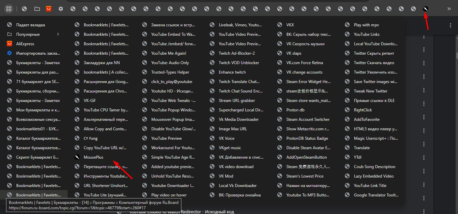Click the wrench icon beside MousePlus entry
This screenshot has width=458, height=214.
(77, 157)
